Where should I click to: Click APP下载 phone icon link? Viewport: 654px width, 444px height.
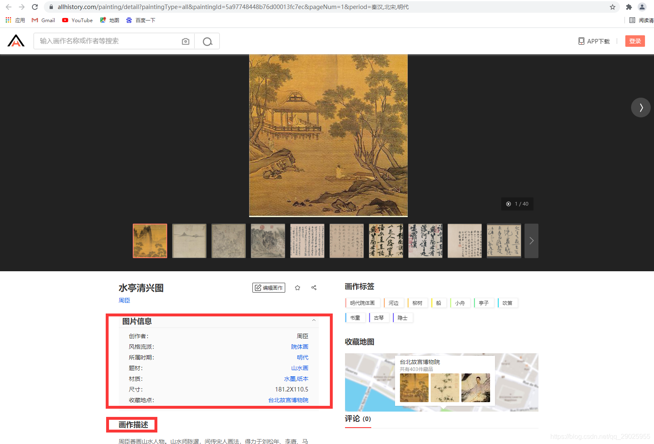594,41
